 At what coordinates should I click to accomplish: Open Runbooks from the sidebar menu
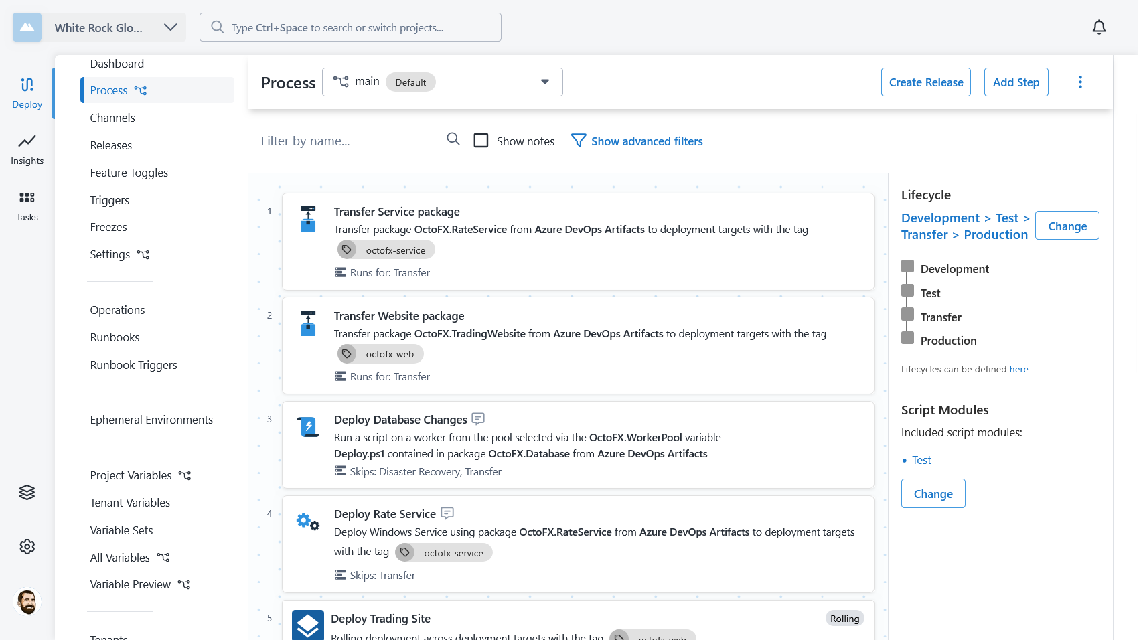point(115,337)
